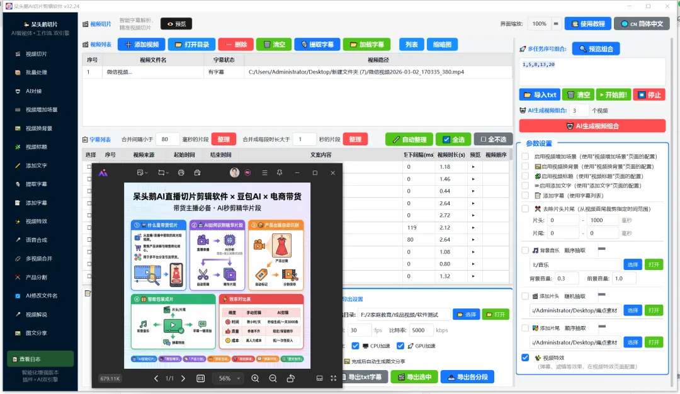Open 视频标题 sidebar page
This screenshot has height=394, width=680.
pyautogui.click(x=36, y=147)
